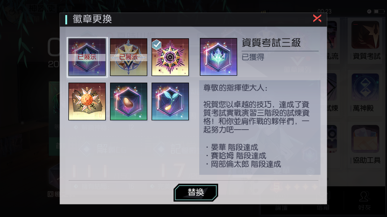Click the 資質考試三級 badge name heading

tap(271, 43)
